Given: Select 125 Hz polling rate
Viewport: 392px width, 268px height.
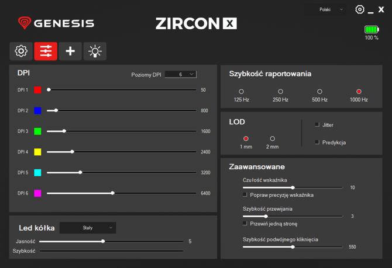Looking at the screenshot, I should 241,92.
